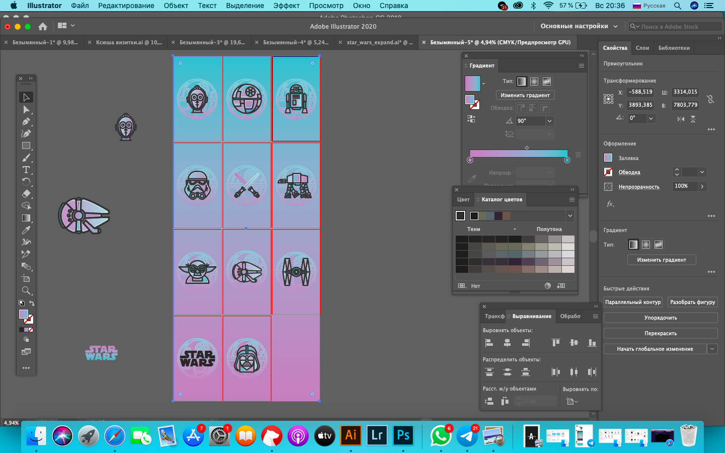Click horizontal align right icon
The width and height of the screenshot is (725, 453).
point(526,343)
